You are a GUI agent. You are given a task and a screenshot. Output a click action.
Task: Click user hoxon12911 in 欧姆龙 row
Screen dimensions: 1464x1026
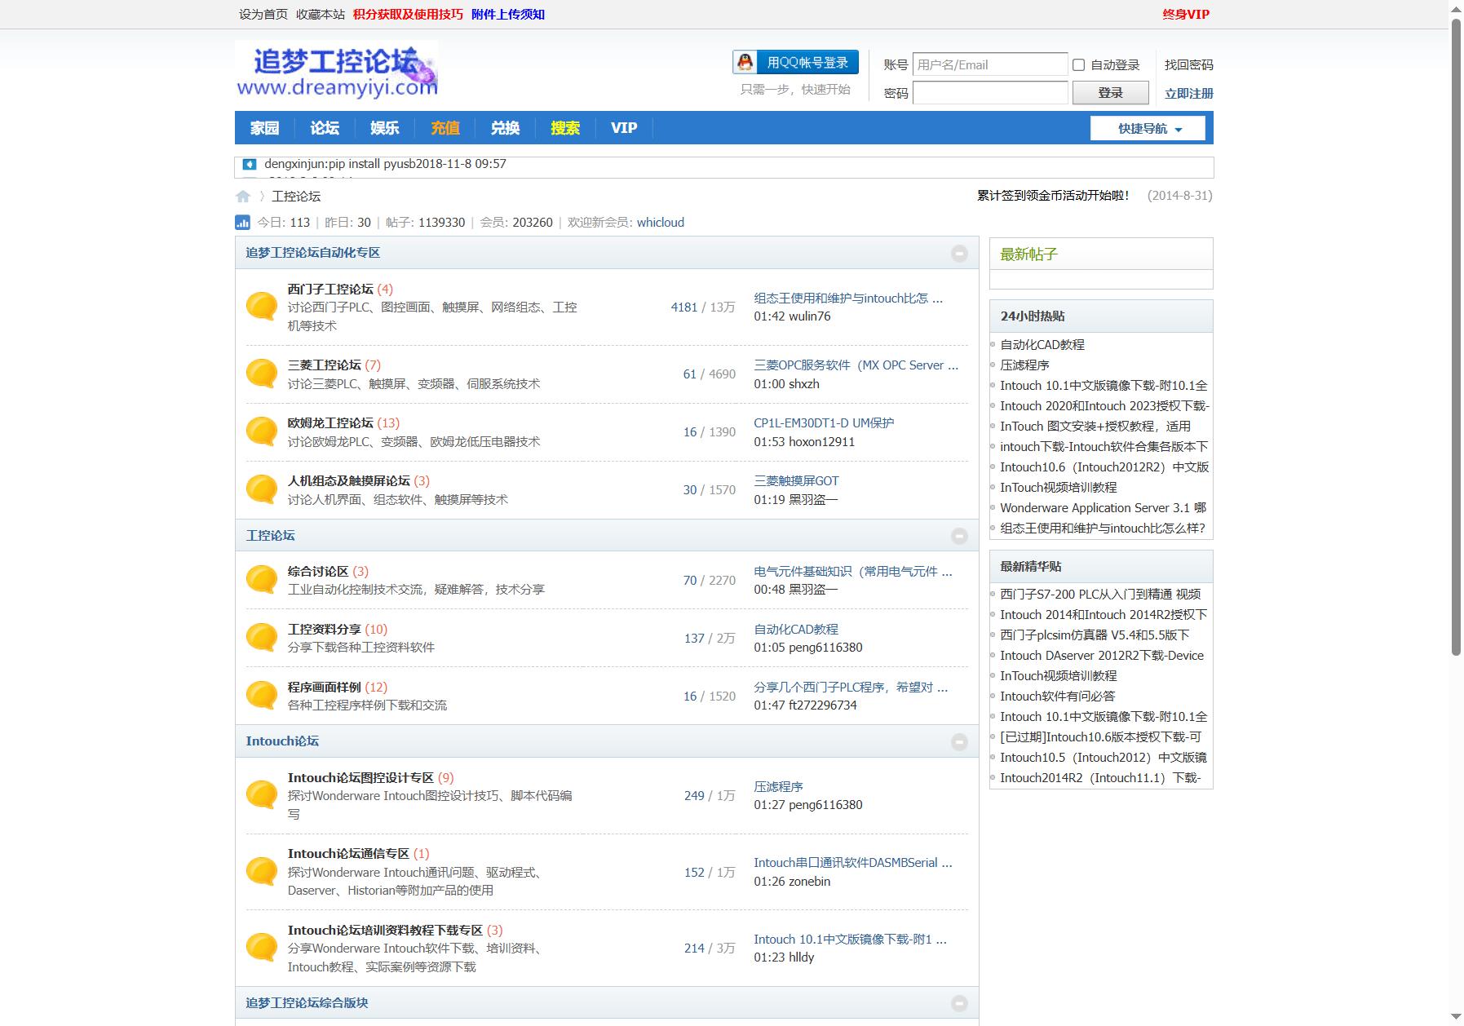[821, 441]
